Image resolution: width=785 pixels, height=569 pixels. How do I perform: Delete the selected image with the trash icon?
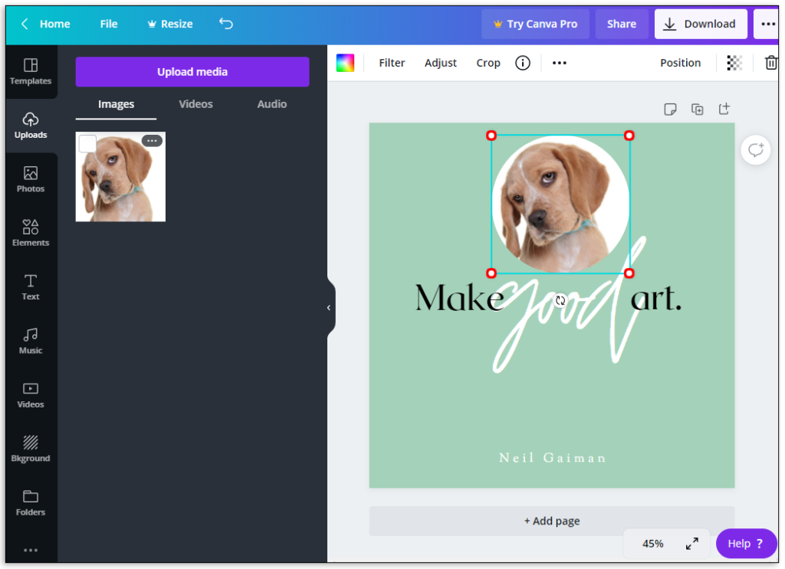point(772,63)
